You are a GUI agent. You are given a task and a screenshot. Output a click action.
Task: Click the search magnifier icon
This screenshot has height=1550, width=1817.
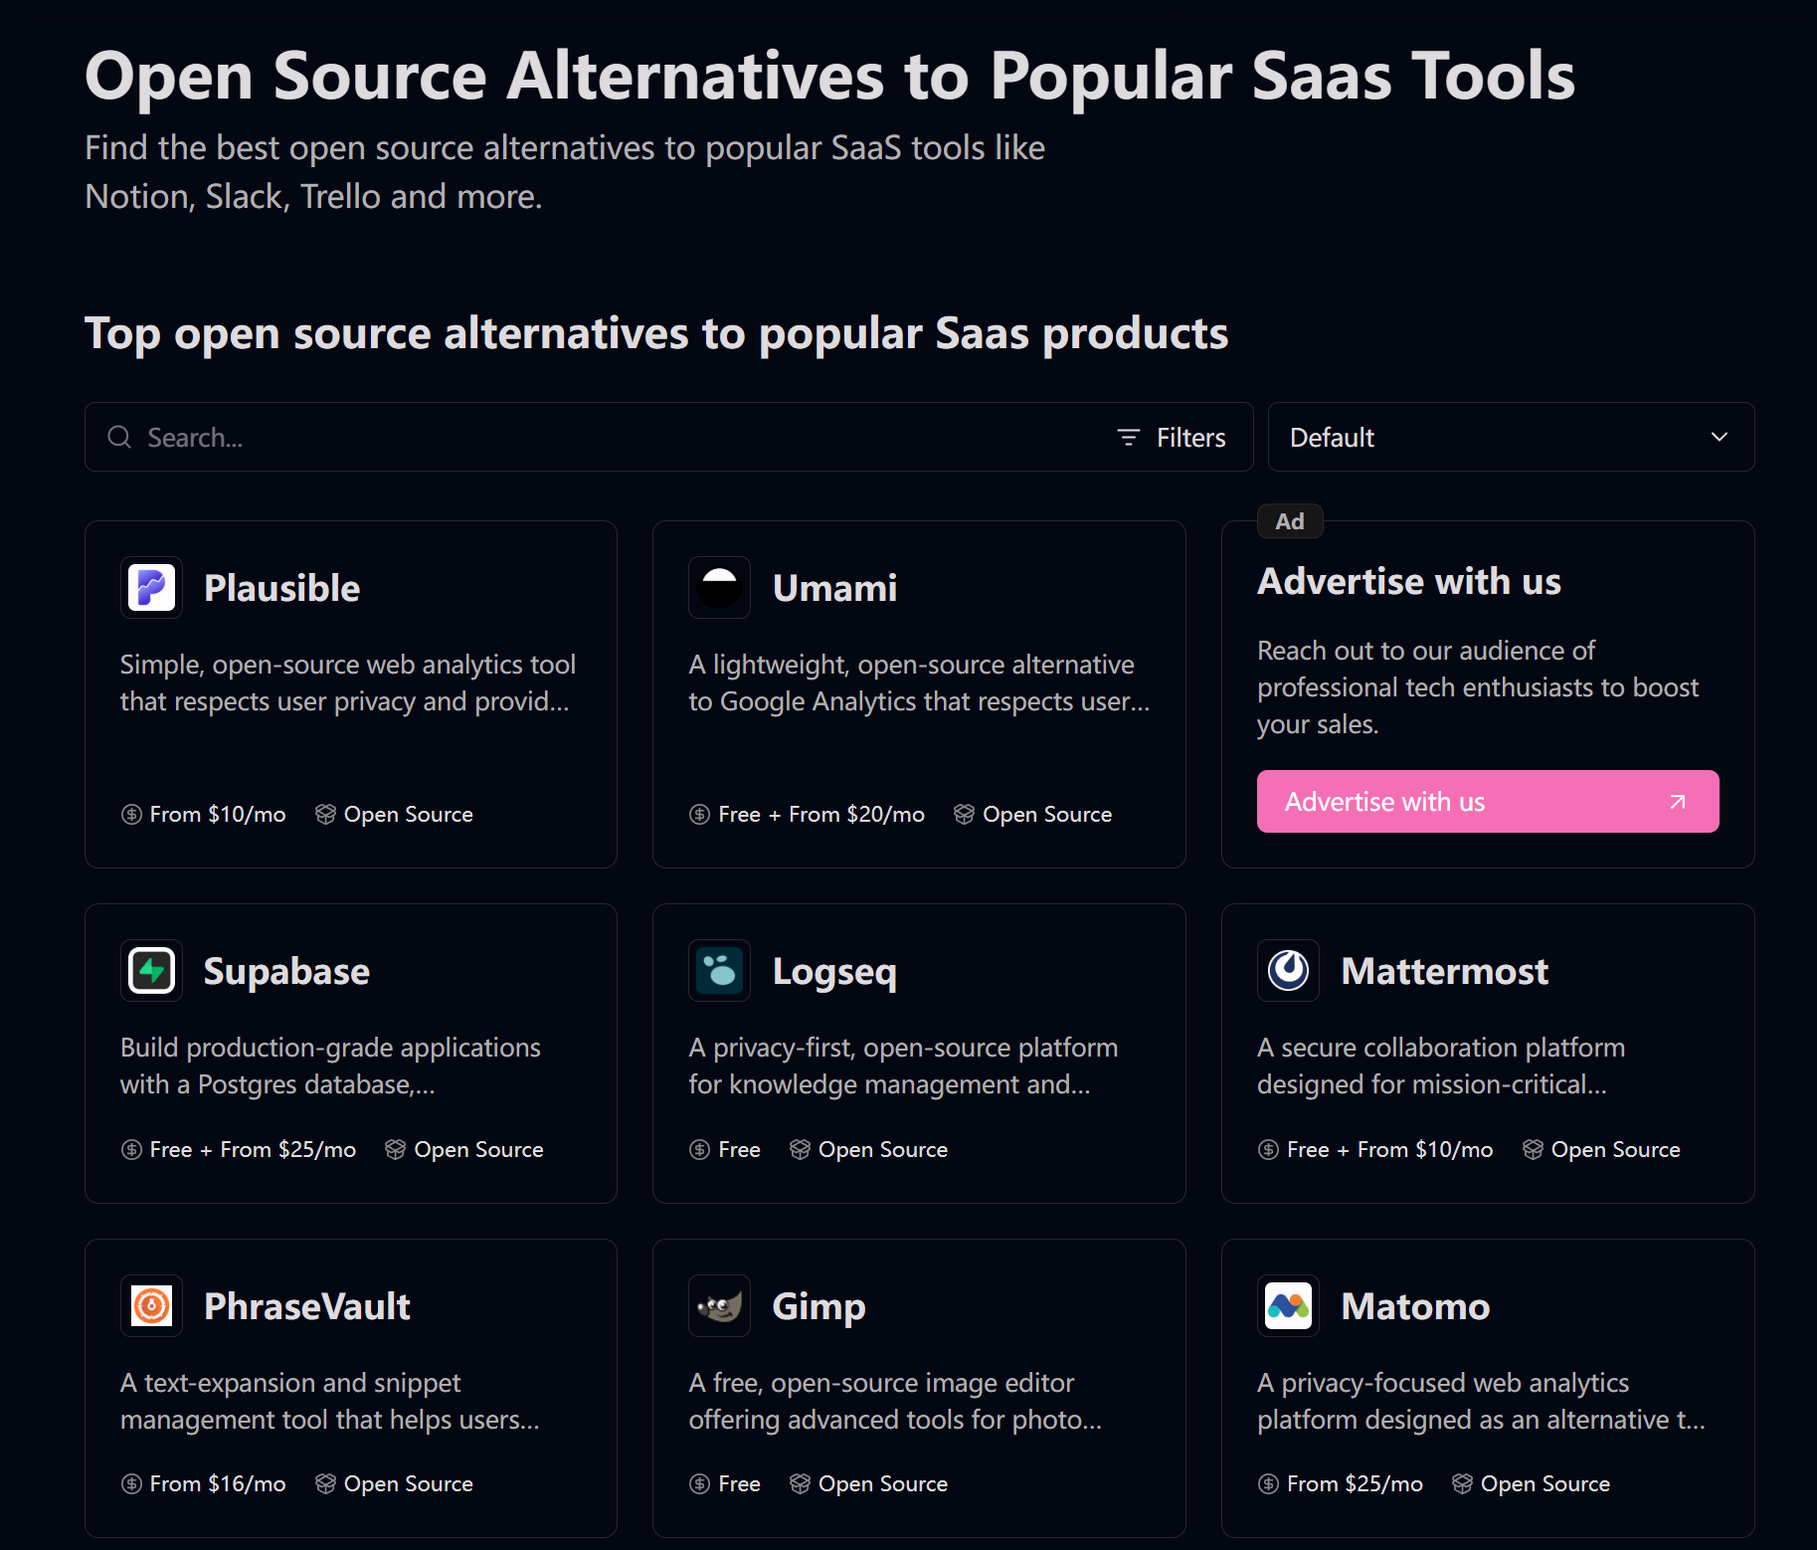click(119, 437)
